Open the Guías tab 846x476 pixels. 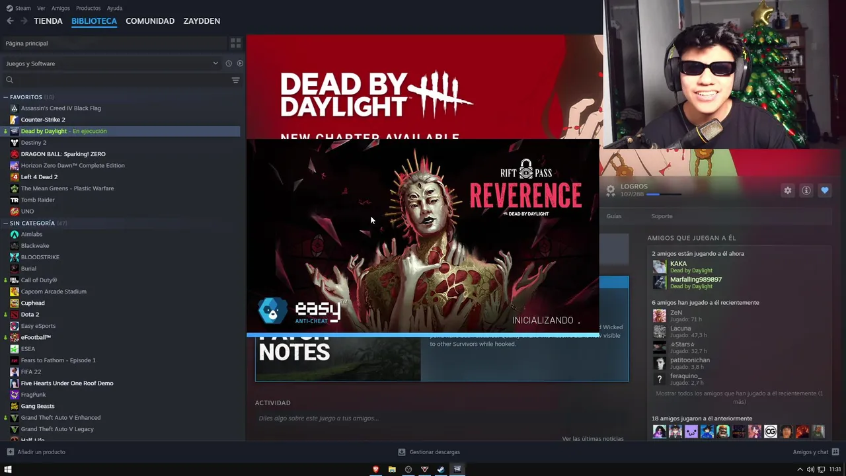614,216
